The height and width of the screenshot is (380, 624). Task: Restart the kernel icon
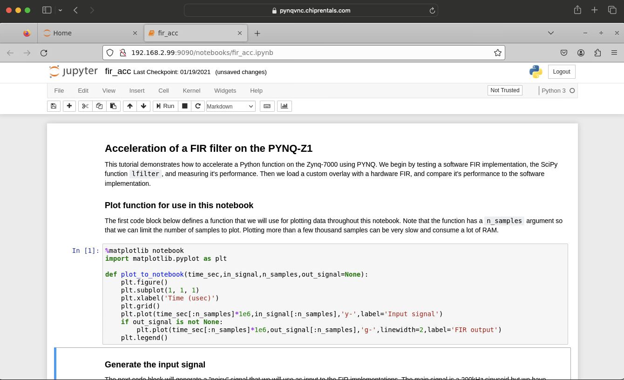[198, 106]
